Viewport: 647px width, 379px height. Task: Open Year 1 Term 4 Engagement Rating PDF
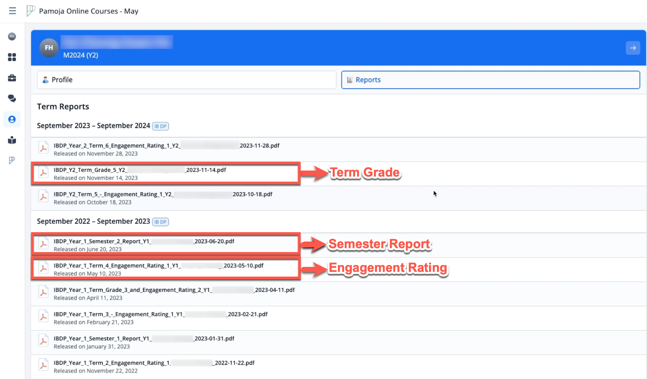pos(158,266)
